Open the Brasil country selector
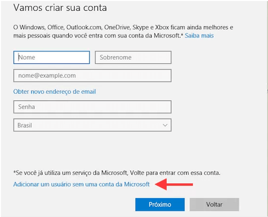Screen dimensions: 268x217 point(92,125)
